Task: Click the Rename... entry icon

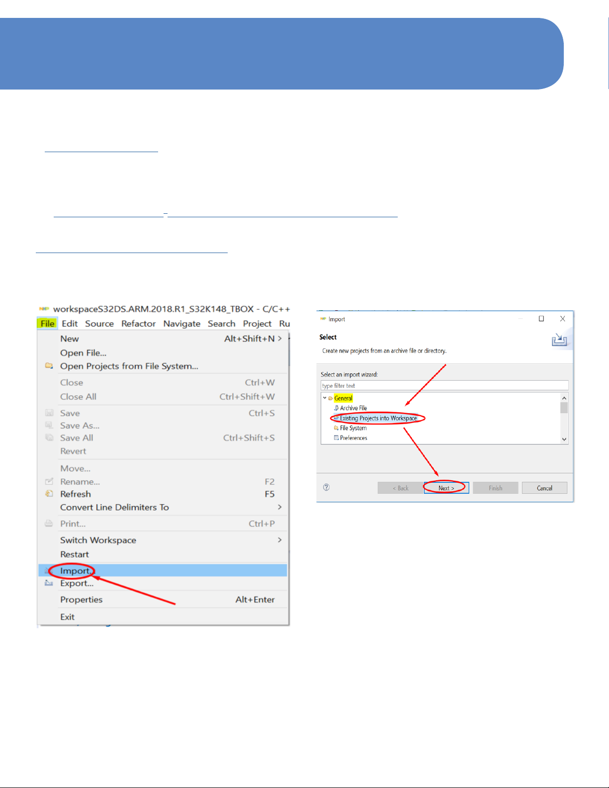Action: tap(49, 481)
